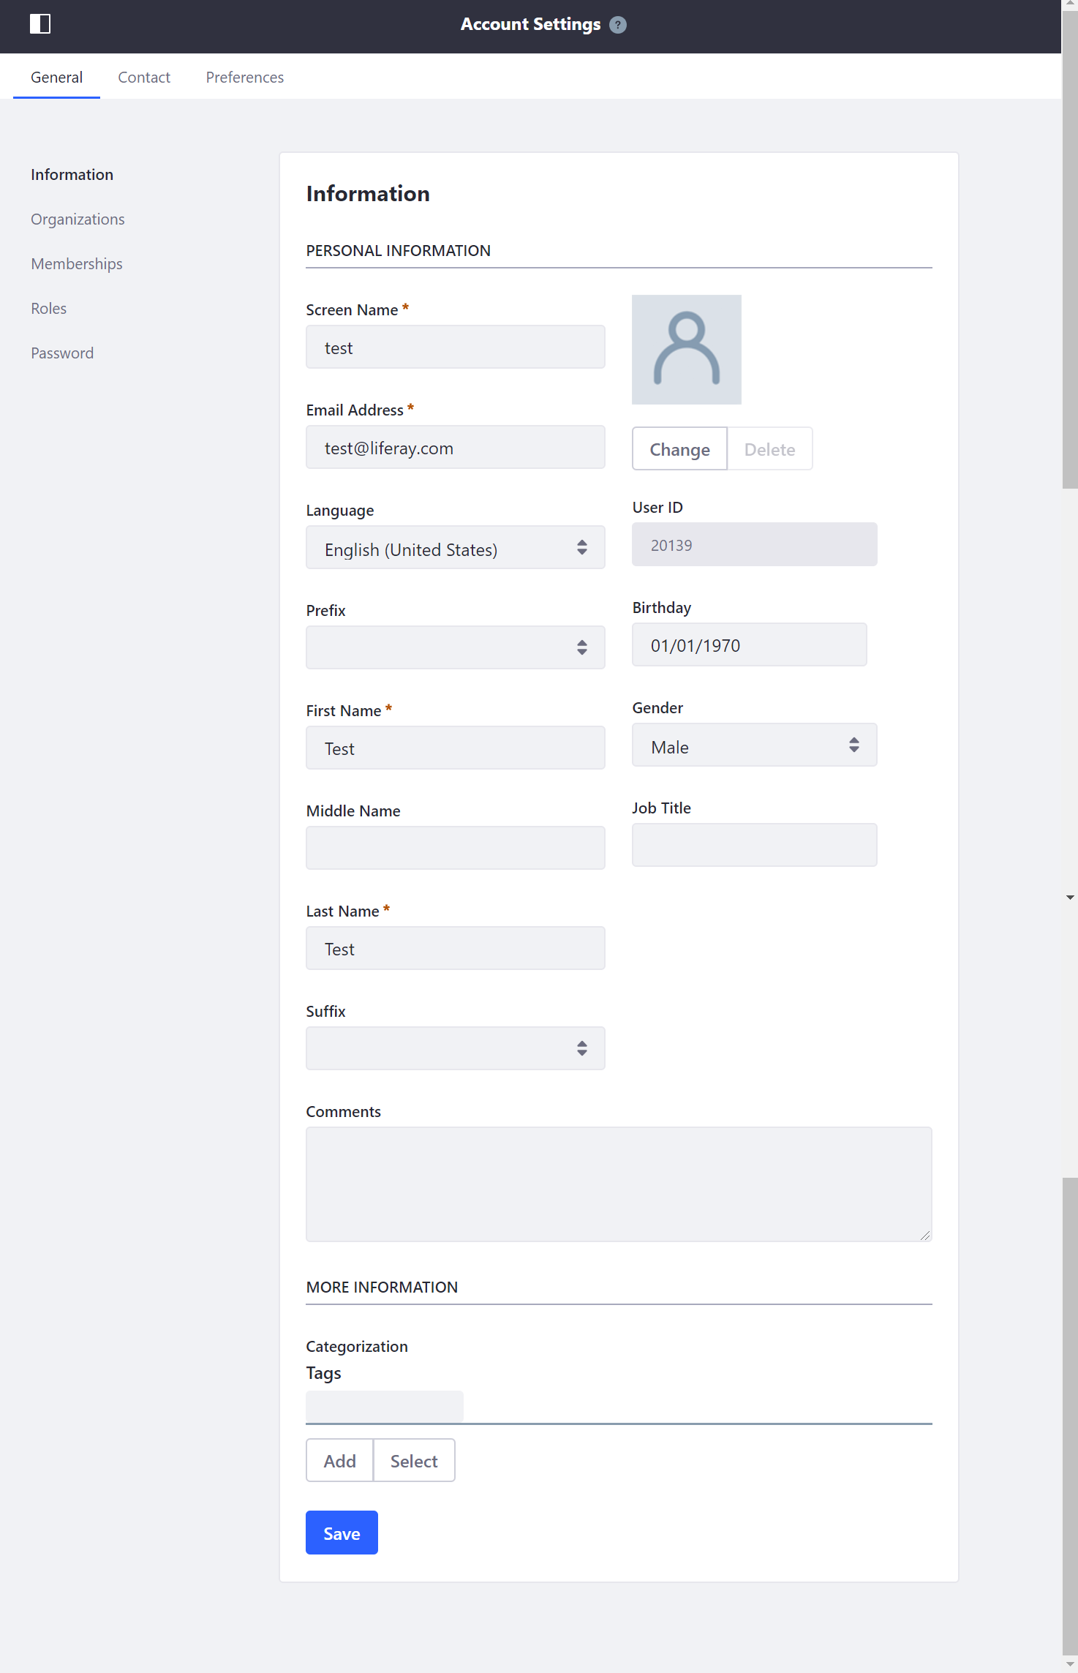
Task: Focus the Screen Name field
Action: pyautogui.click(x=455, y=347)
